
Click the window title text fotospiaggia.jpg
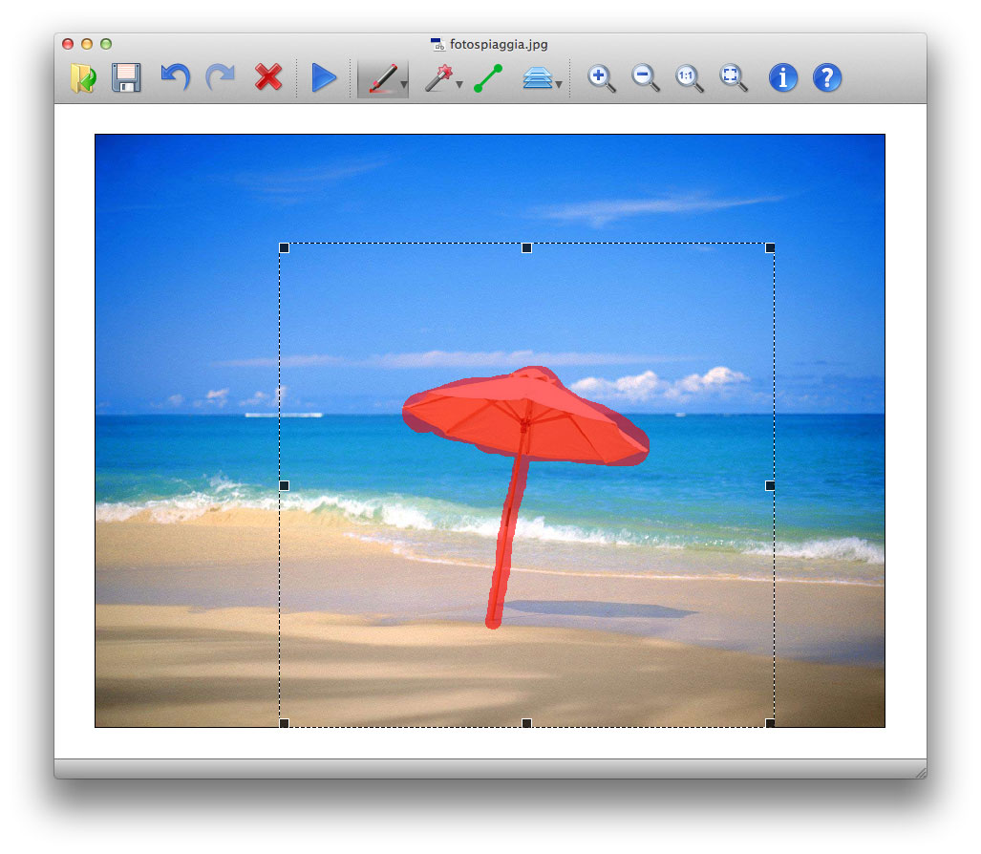coord(499,45)
